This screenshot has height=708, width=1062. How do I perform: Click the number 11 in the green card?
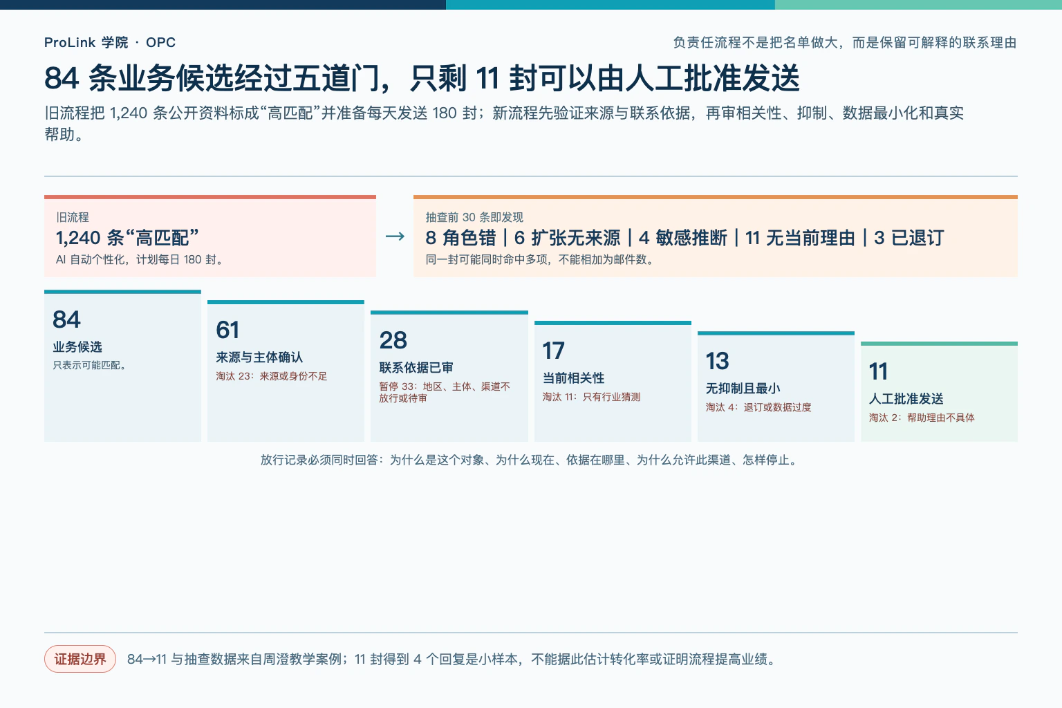click(x=878, y=371)
